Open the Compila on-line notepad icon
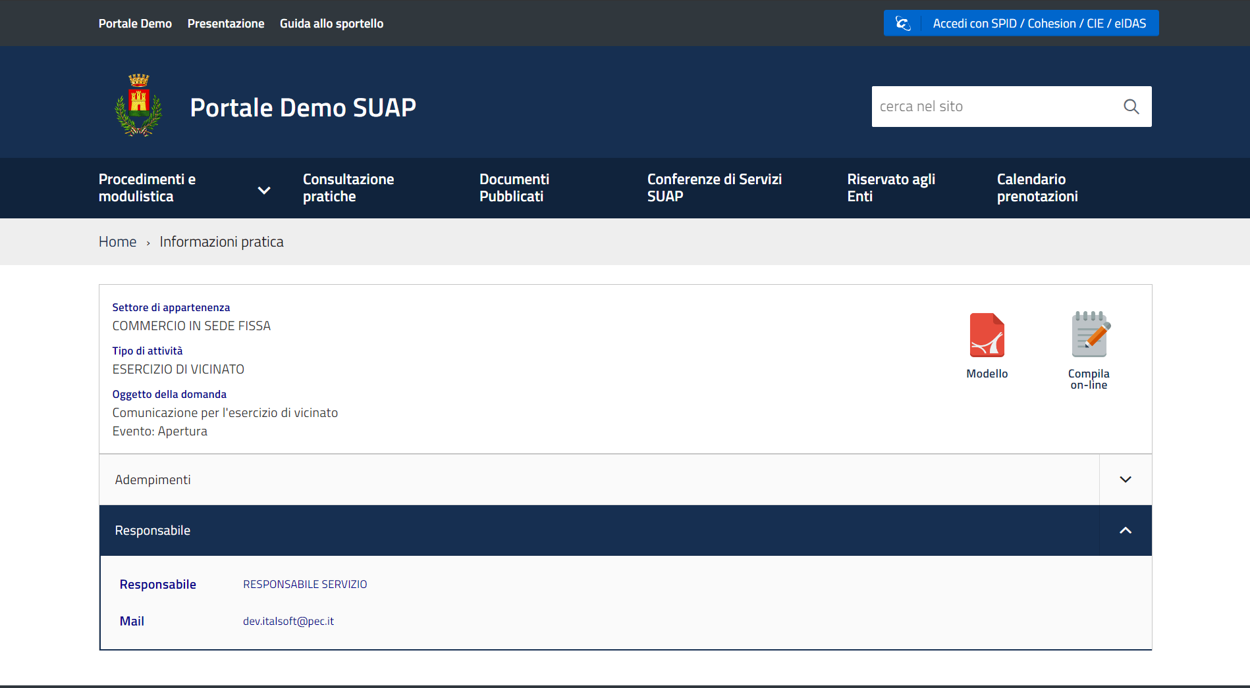1250x688 pixels. [x=1089, y=335]
